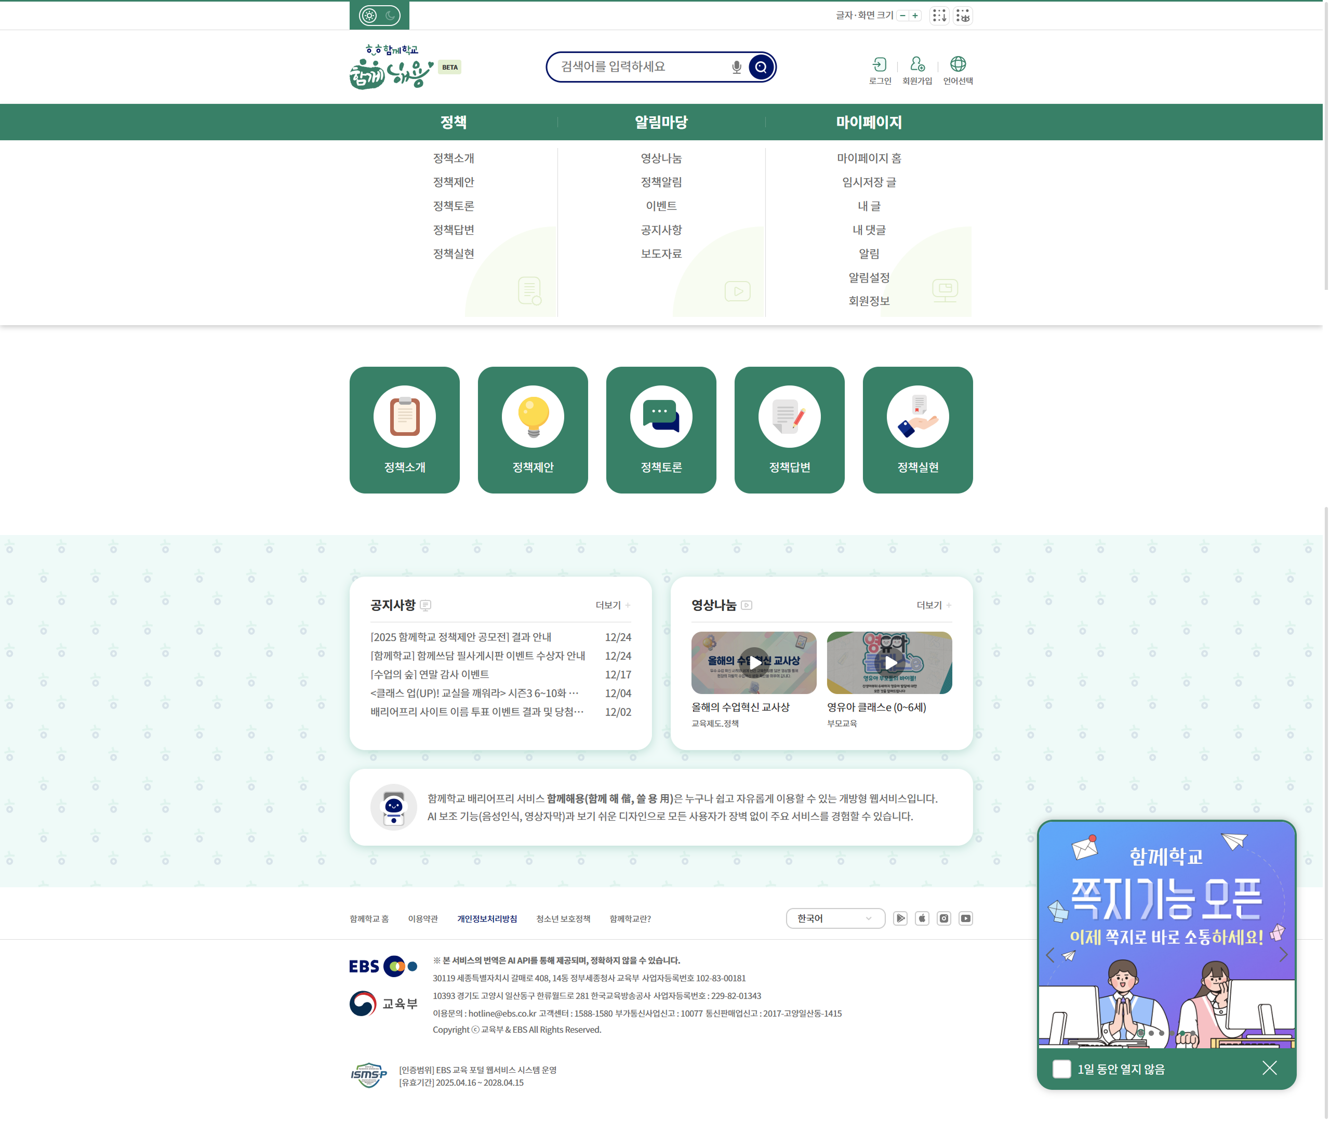
Task: Open the 한국어 language dropdown
Action: click(x=835, y=919)
